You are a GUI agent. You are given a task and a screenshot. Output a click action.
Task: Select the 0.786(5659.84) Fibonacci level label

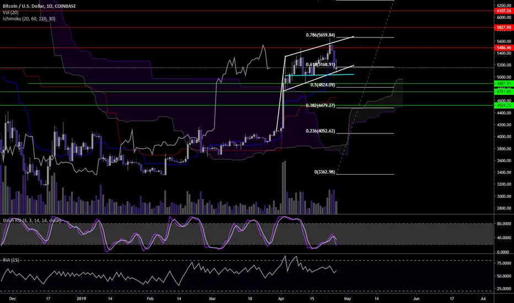point(320,35)
